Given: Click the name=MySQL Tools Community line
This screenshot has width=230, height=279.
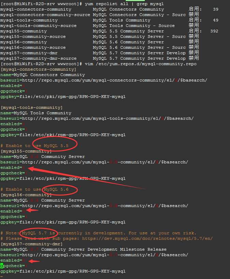Looking at the screenshot, I should [36, 113].
